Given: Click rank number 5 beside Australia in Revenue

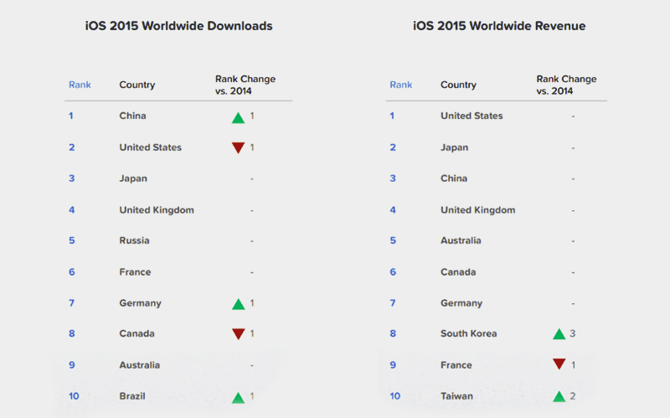Looking at the screenshot, I should [393, 240].
